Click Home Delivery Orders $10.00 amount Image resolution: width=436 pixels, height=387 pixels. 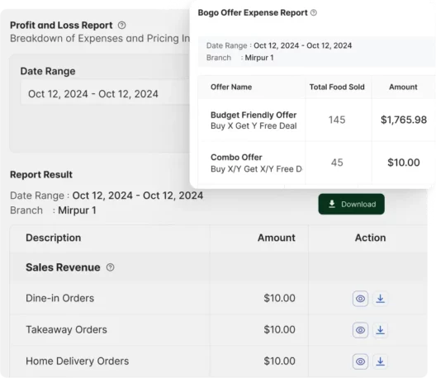279,361
